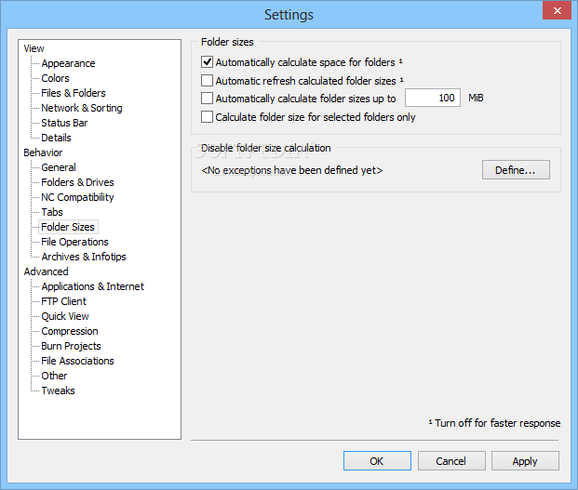
Task: Select Burn Projects in Advanced section
Action: [71, 346]
